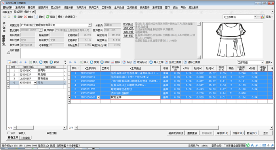Viewport: 276px width, 150px height.
Task: Click the 清除工票号 clear ticket number icon
Action: 185,62
